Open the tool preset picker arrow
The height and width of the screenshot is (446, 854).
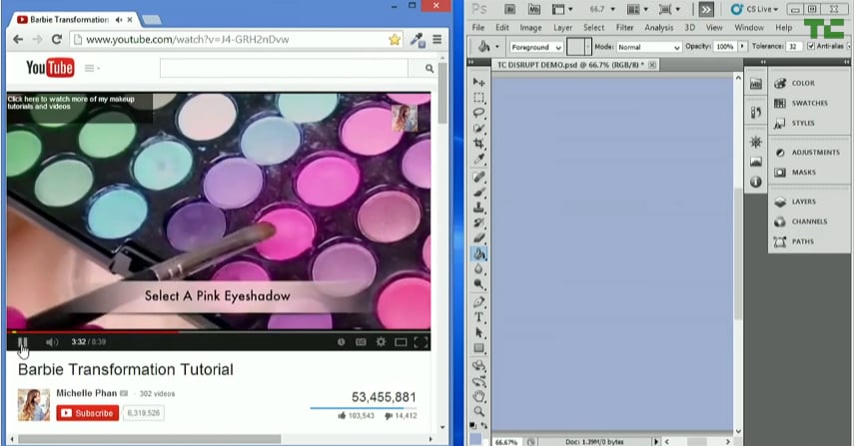point(497,47)
